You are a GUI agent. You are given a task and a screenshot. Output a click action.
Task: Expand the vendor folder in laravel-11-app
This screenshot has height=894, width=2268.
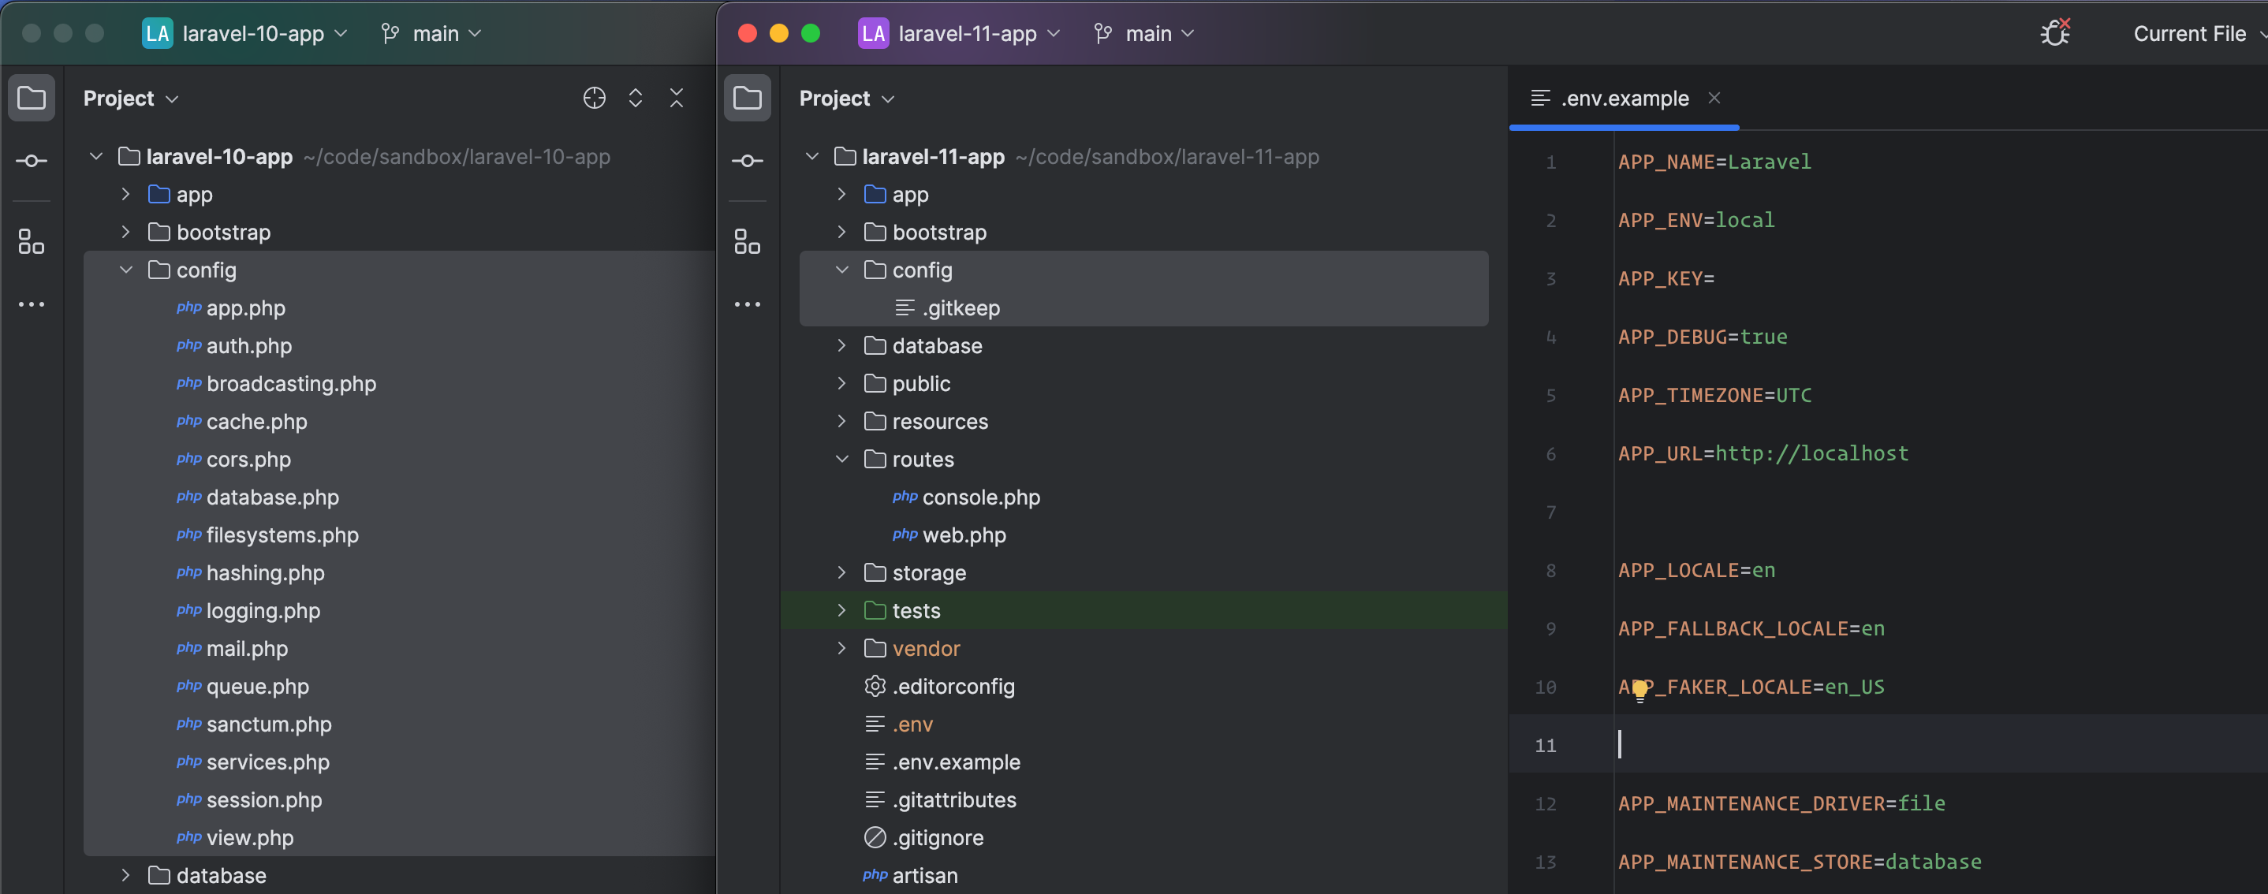(841, 649)
